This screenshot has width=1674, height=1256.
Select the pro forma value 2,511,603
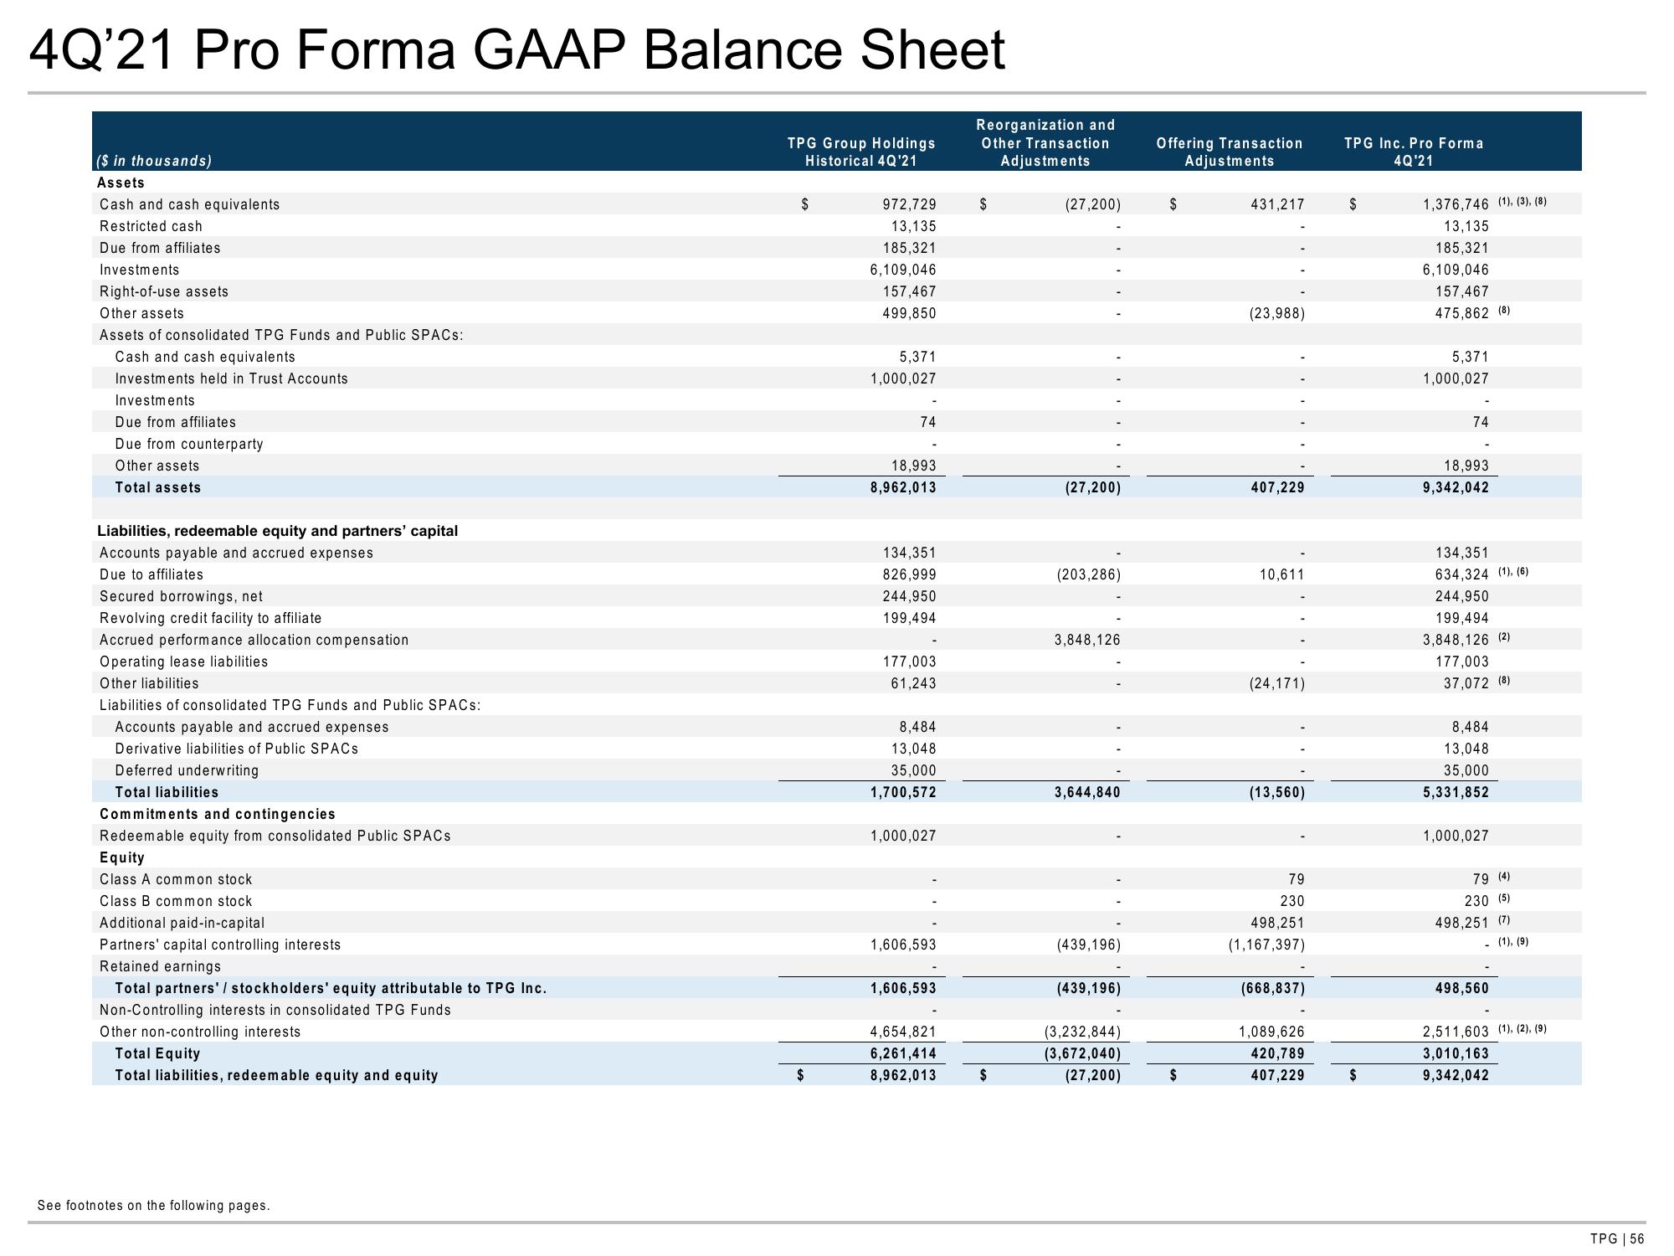pos(1456,1032)
